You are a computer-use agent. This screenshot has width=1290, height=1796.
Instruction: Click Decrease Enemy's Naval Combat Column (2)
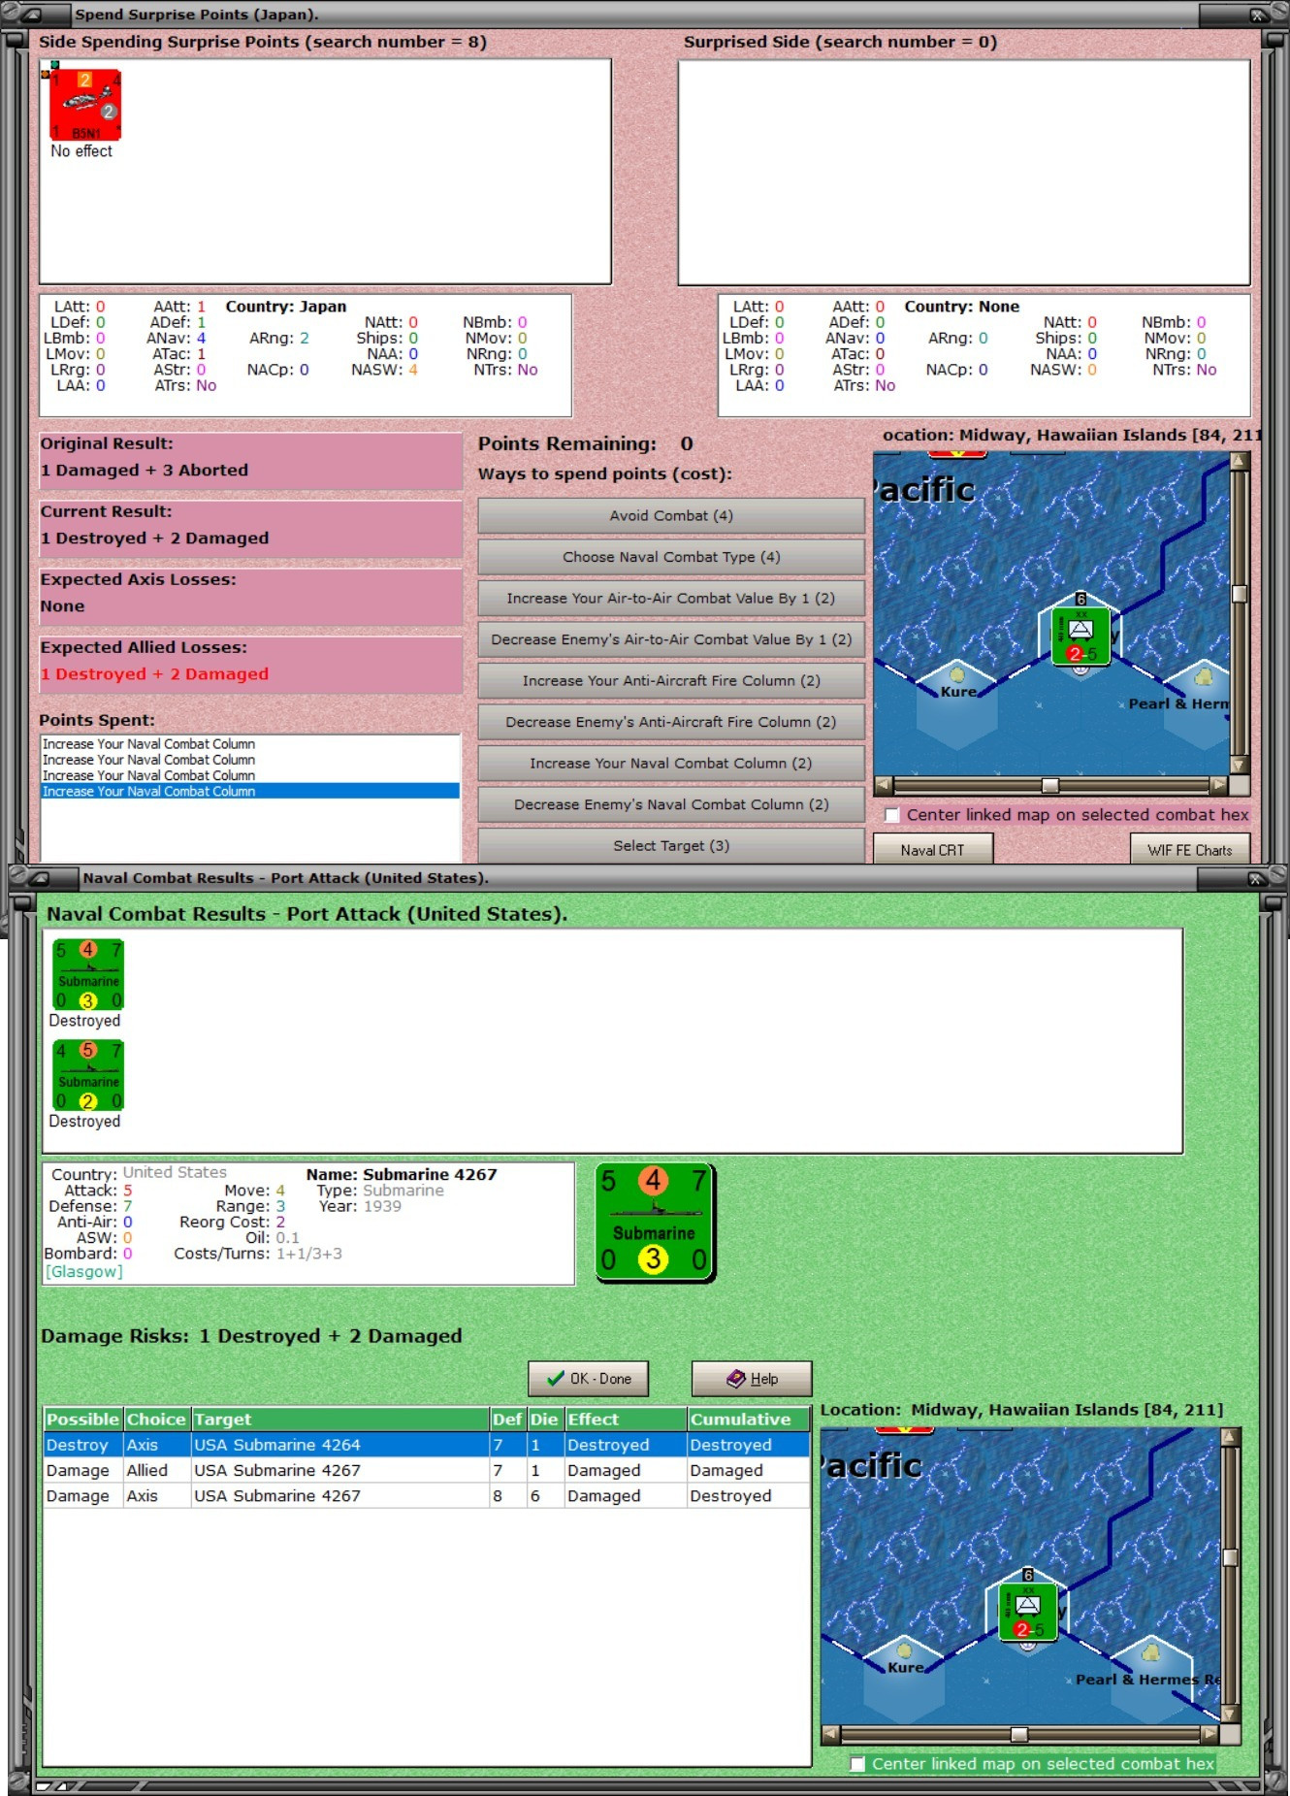671,804
